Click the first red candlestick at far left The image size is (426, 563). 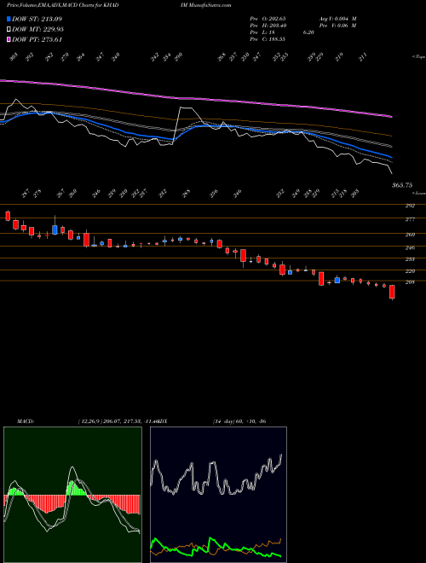(x=8, y=216)
